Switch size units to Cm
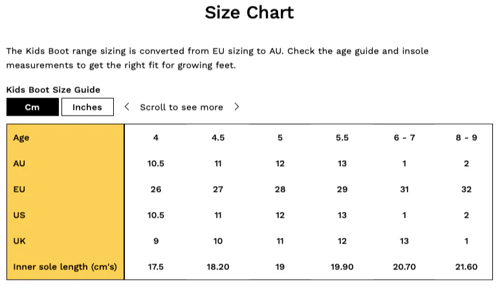The width and height of the screenshot is (502, 292). point(32,107)
